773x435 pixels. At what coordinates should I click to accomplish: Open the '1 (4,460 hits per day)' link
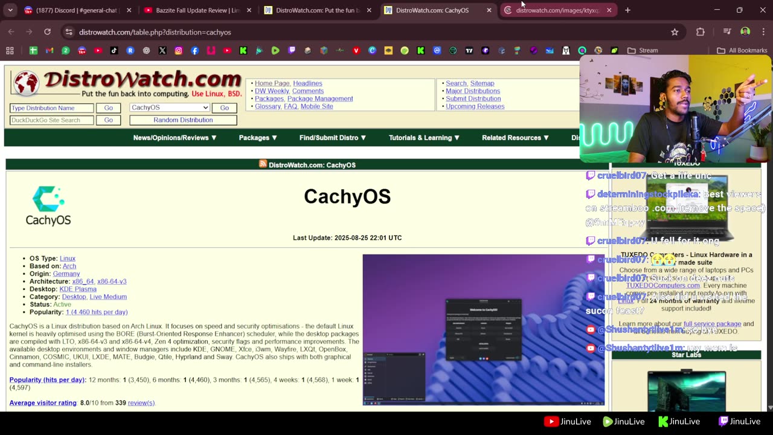coord(97,312)
